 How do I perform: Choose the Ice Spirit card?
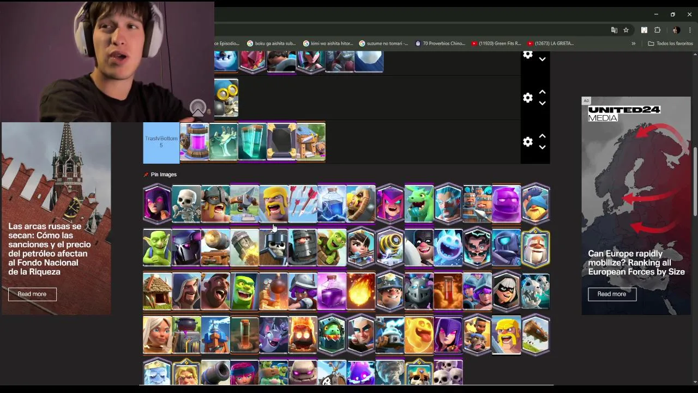coord(448,247)
